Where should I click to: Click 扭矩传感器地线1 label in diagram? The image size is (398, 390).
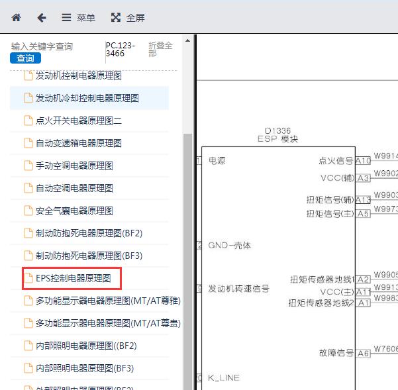click(322, 279)
